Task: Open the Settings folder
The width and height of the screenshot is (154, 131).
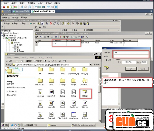Action: 63,82
